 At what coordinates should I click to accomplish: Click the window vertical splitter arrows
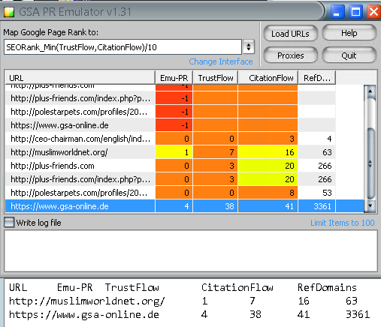point(370,163)
